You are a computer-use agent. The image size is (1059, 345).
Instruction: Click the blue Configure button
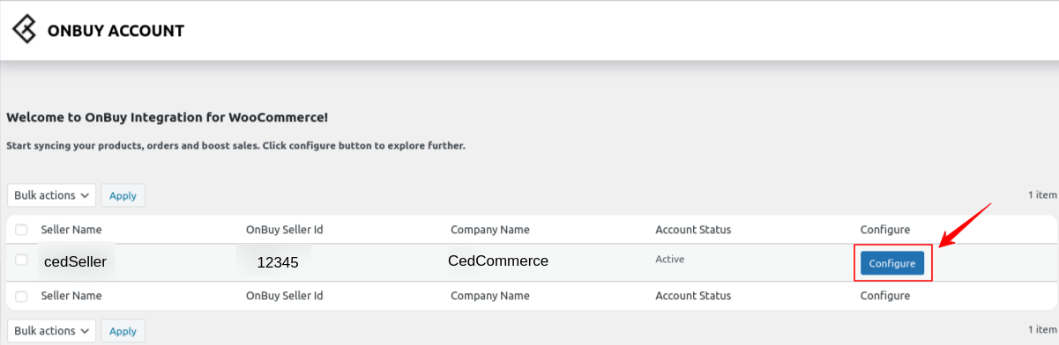(x=891, y=263)
